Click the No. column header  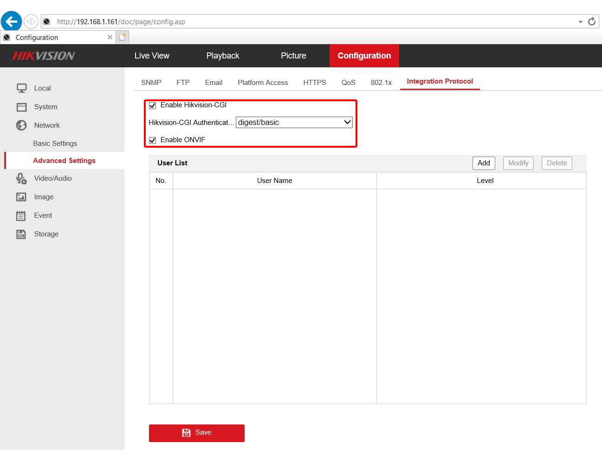pos(161,181)
